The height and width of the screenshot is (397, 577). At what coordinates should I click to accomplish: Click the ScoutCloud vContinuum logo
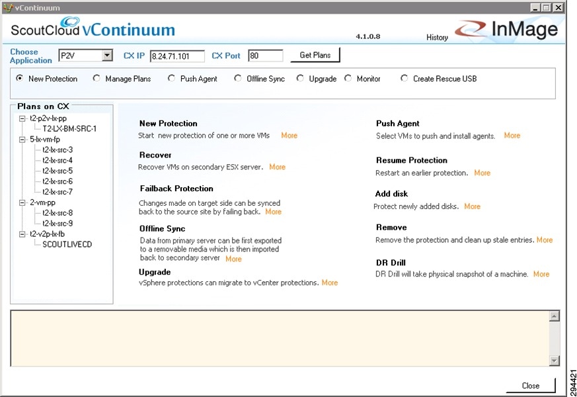pos(93,28)
